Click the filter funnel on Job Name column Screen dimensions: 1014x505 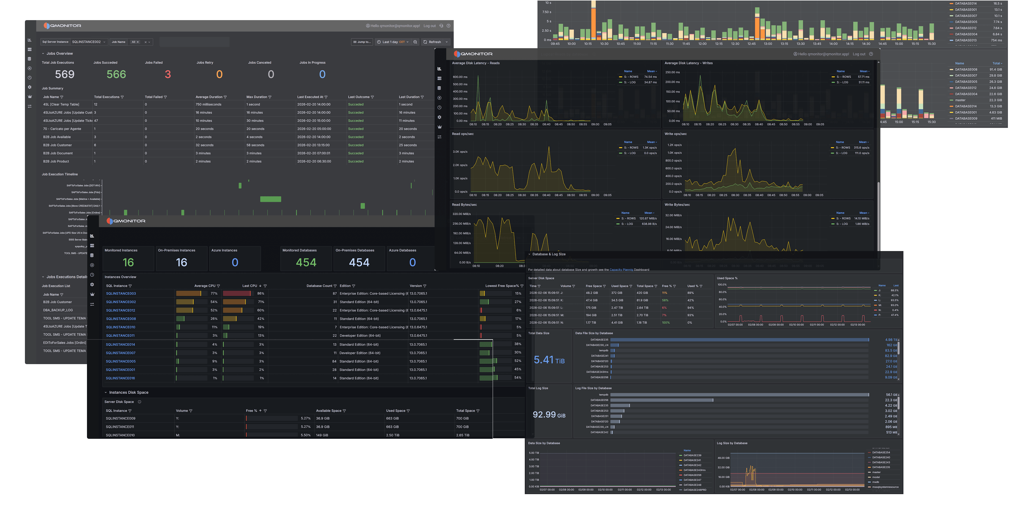click(62, 97)
